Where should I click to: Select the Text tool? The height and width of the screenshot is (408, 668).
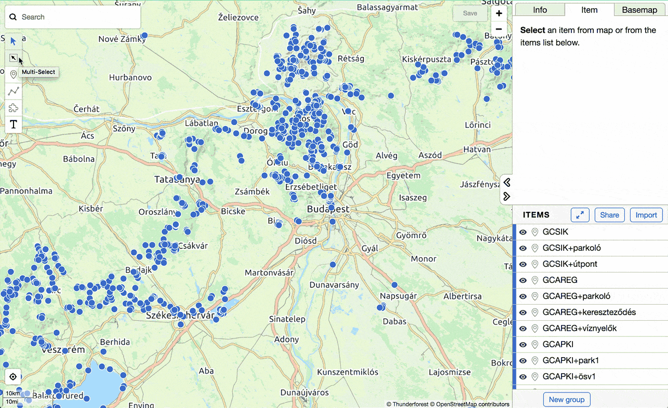click(13, 124)
